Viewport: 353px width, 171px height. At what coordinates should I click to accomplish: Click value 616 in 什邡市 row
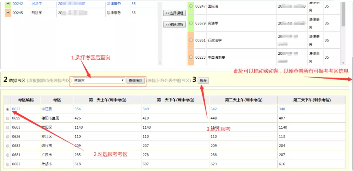point(282,164)
